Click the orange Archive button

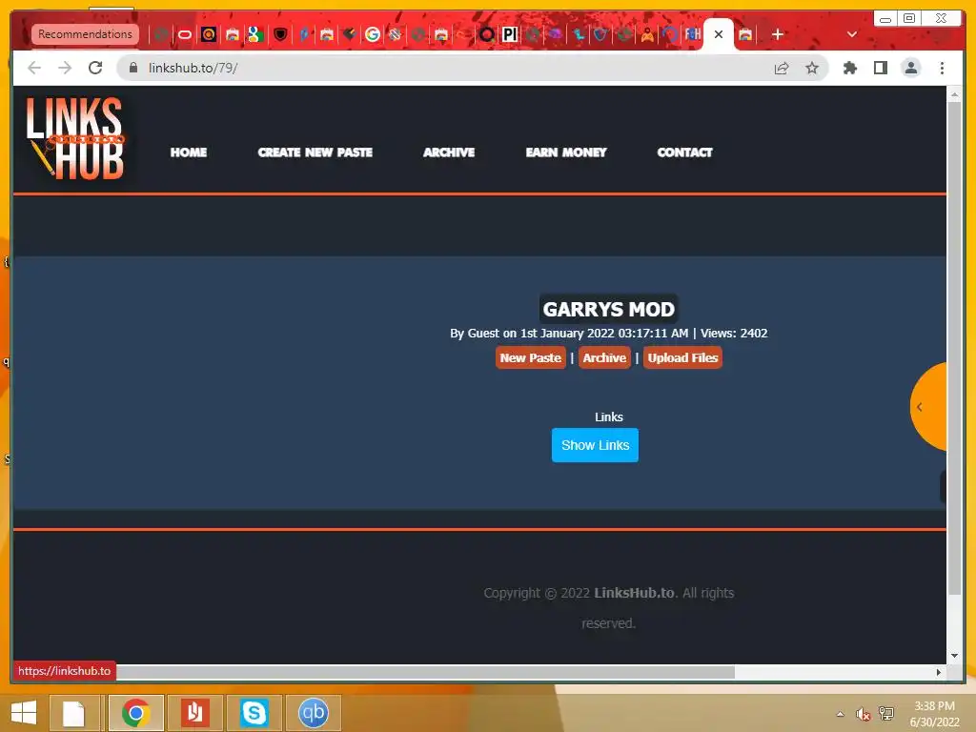coord(604,358)
